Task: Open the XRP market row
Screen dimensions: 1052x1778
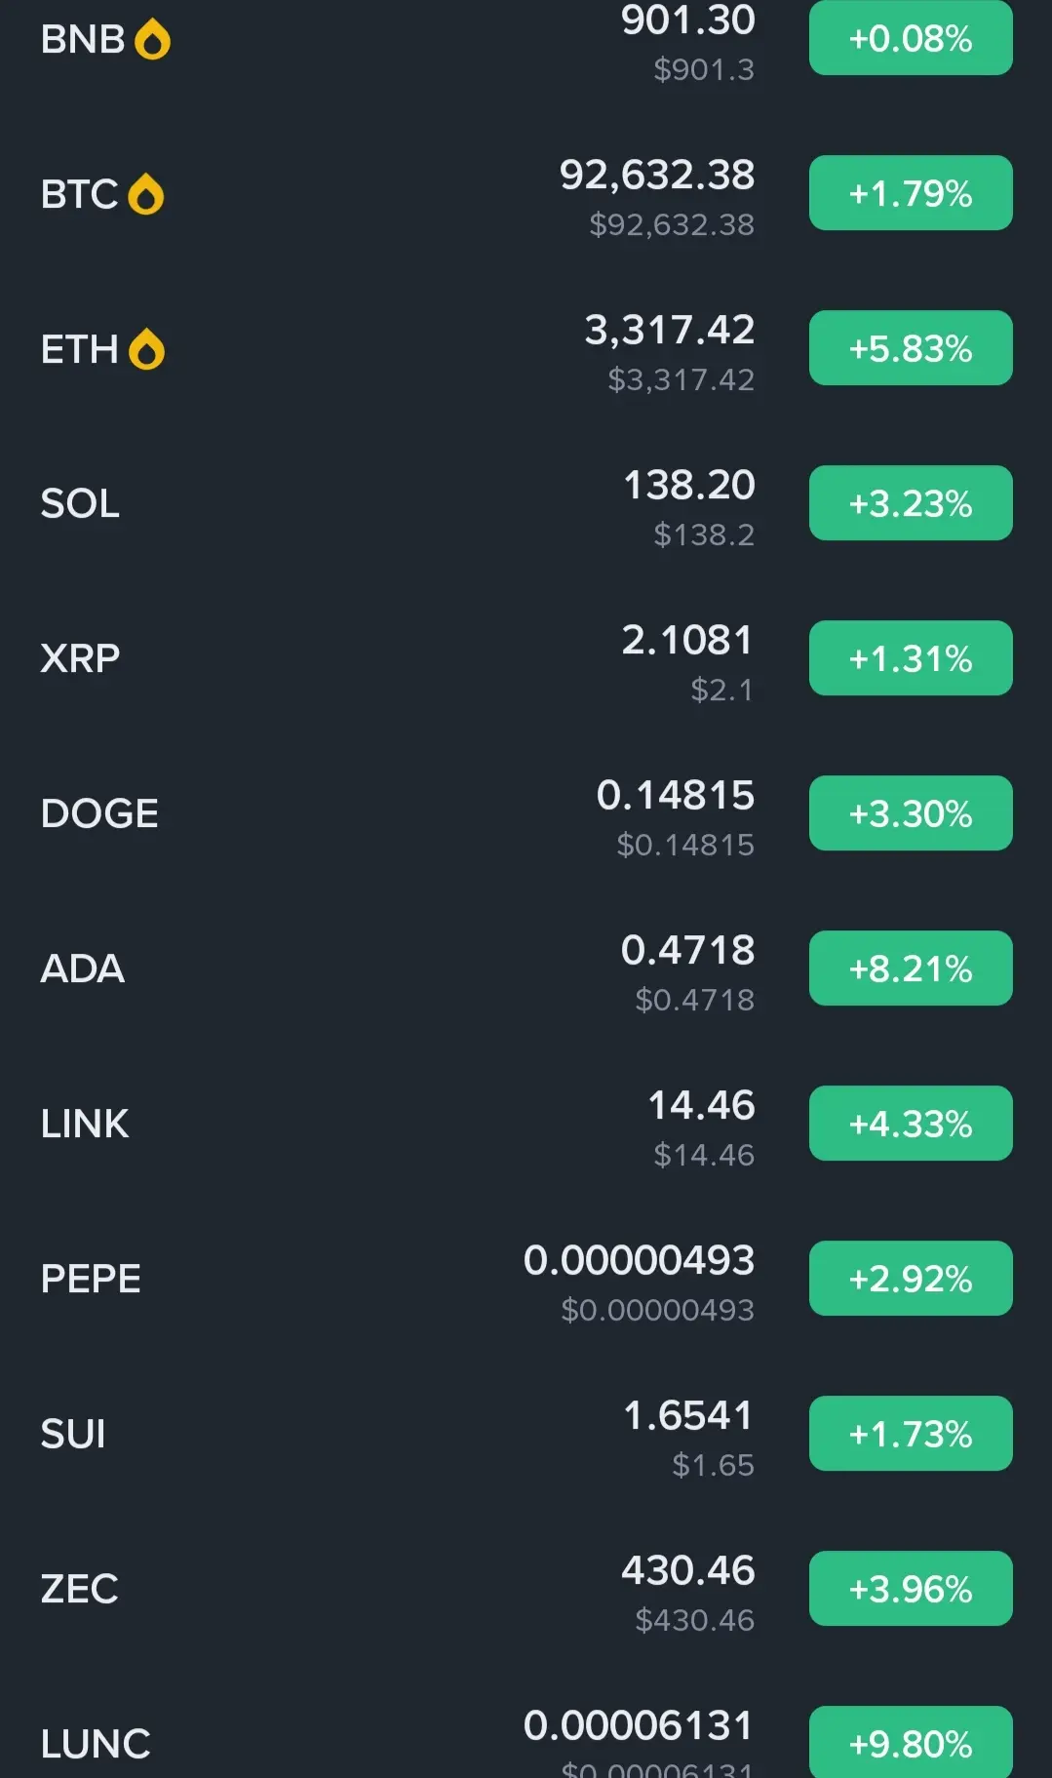Action: [526, 658]
